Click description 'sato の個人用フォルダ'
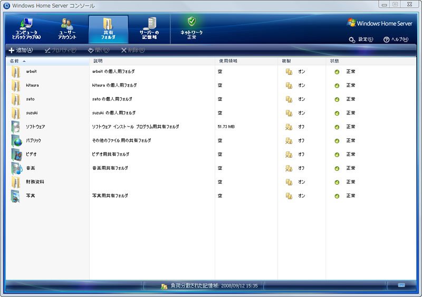 [x=112, y=99]
